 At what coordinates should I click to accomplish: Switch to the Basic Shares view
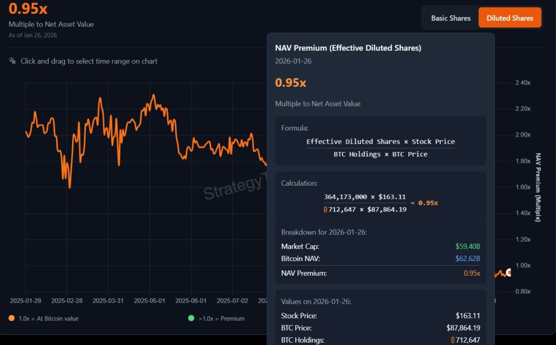(x=451, y=18)
